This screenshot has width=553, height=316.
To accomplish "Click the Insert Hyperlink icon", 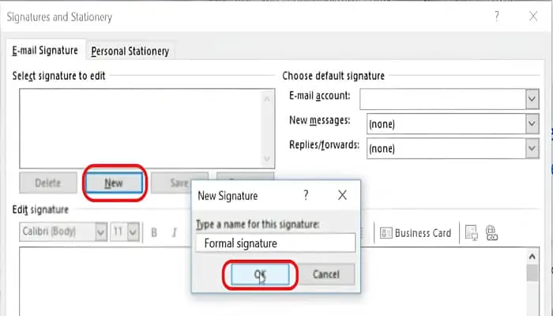I will (x=491, y=232).
